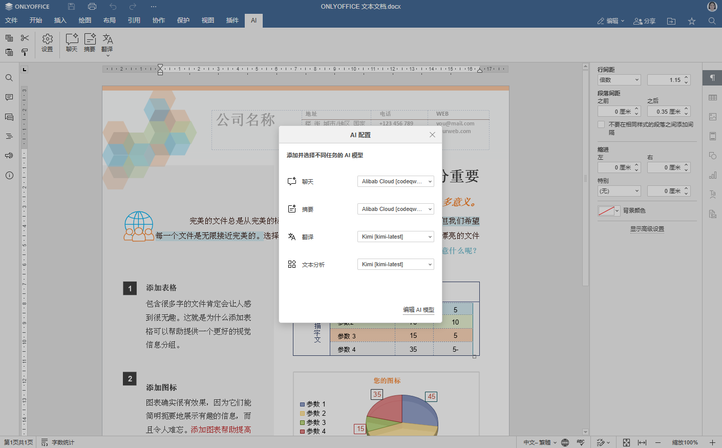Toggle spell checking in status bar
This screenshot has height=448, width=722.
581,442
